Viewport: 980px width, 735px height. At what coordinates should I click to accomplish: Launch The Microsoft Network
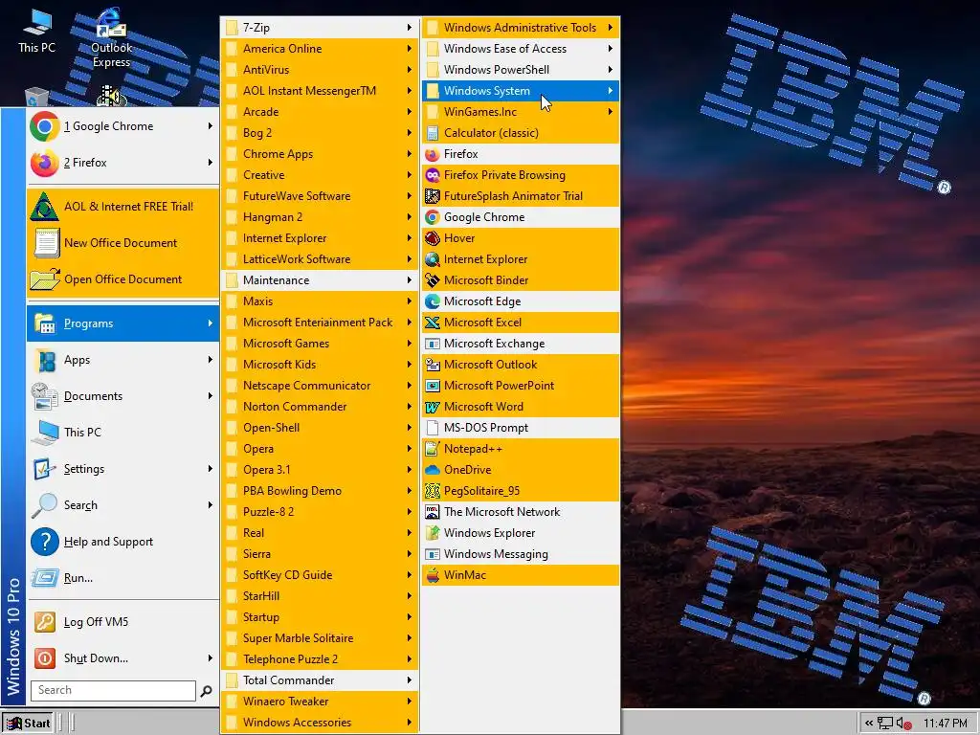click(x=521, y=512)
